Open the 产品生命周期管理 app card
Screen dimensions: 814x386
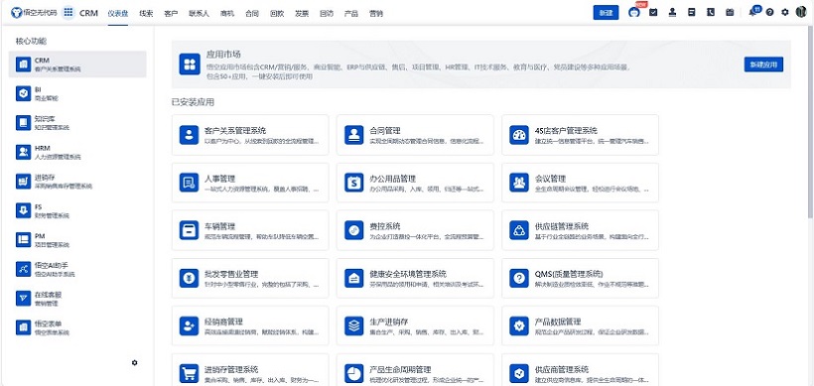tap(415, 370)
